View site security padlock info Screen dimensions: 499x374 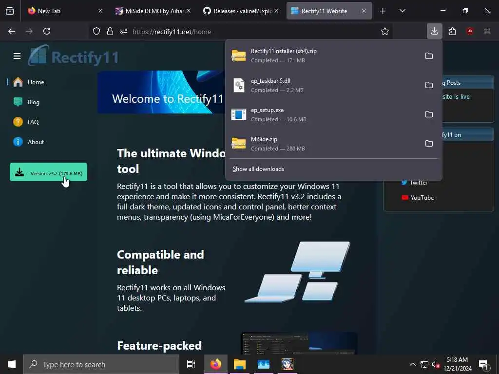[110, 31]
